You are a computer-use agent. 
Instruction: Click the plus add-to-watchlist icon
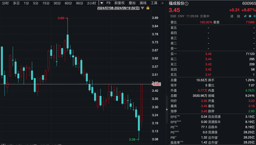pyautogui.click(x=254, y=16)
